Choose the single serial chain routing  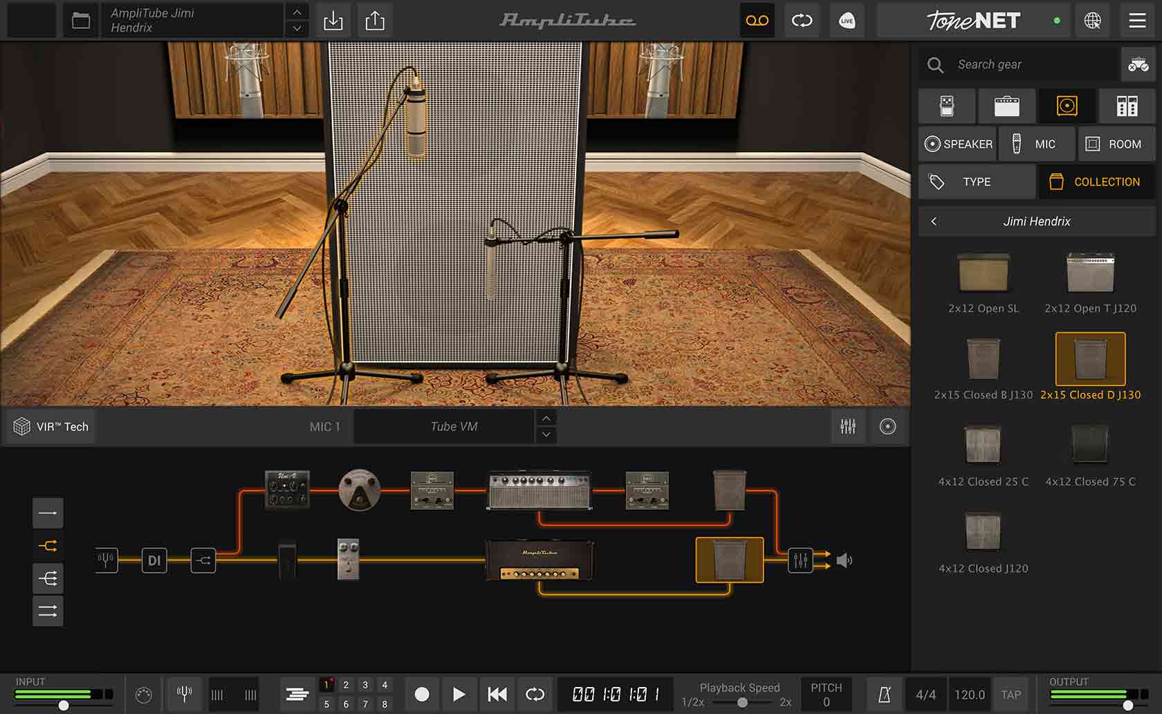coord(48,513)
